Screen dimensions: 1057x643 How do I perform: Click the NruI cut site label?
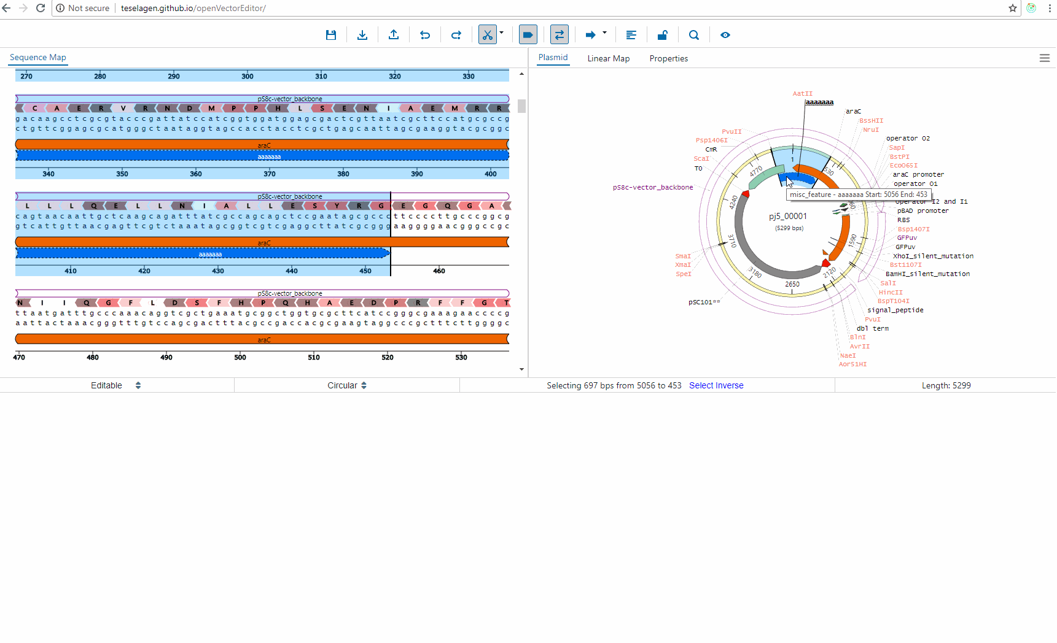(x=871, y=130)
